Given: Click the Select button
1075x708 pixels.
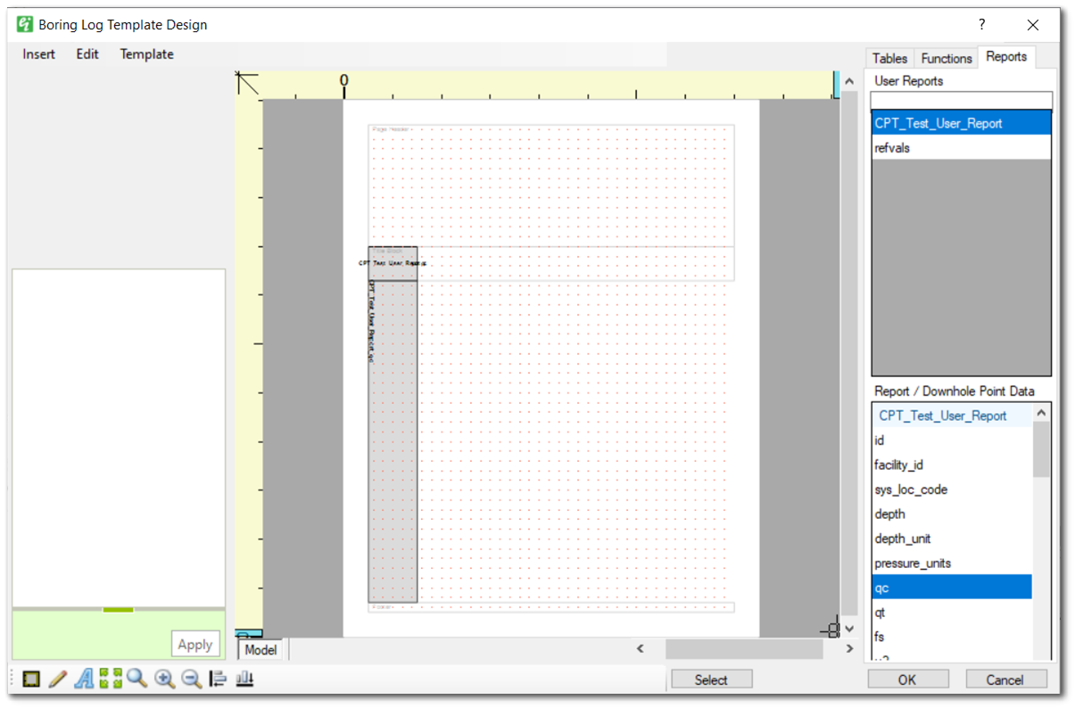Looking at the screenshot, I should pyautogui.click(x=711, y=679).
